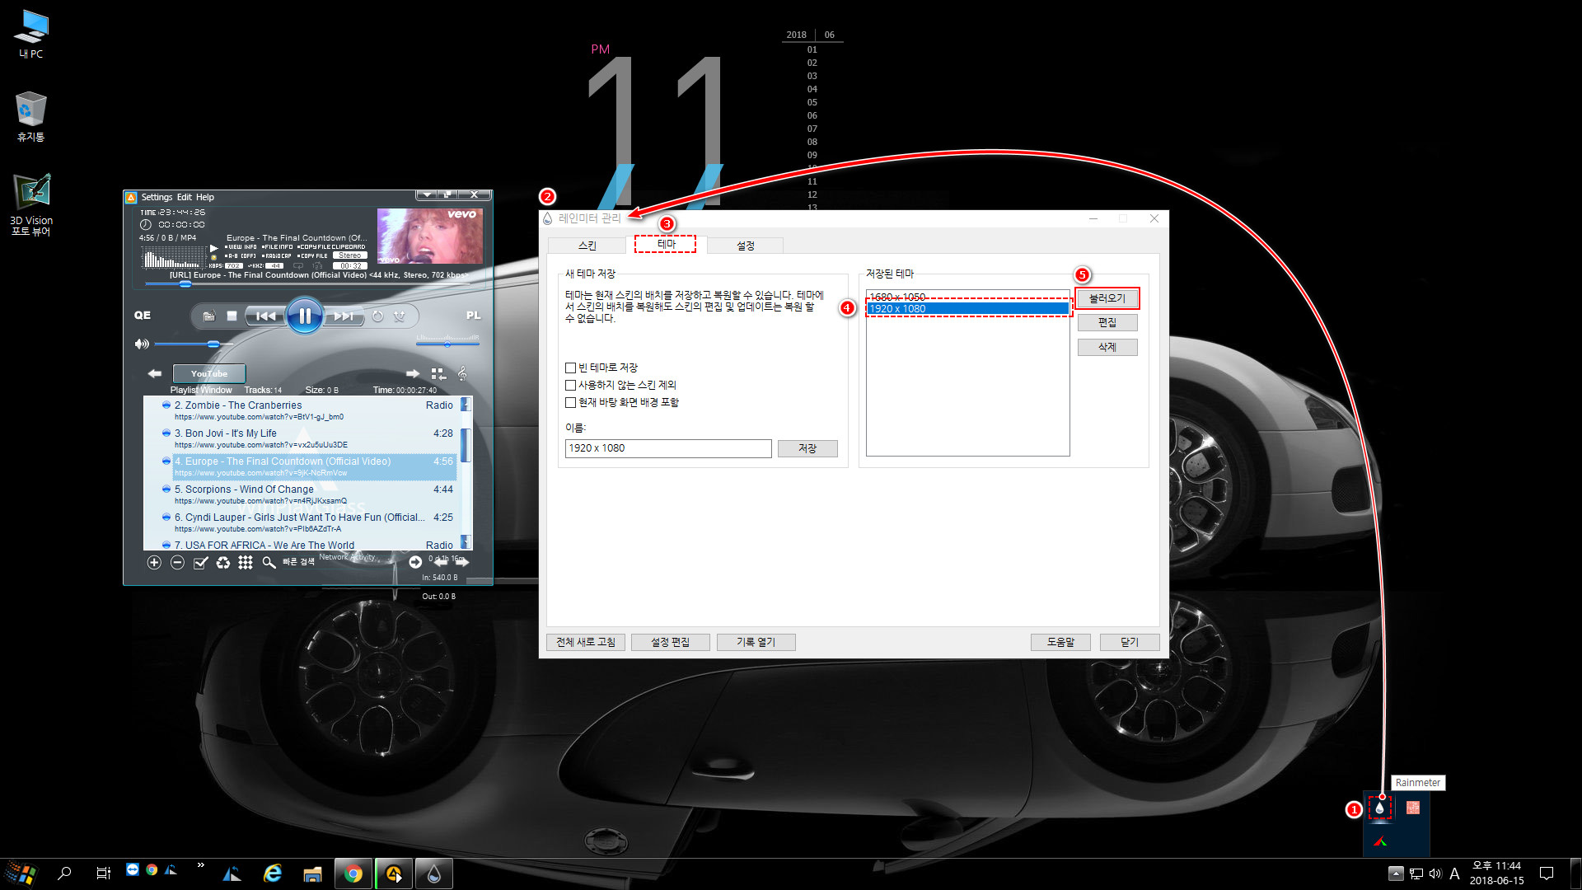Click the Stereo mode indicator

tap(350, 255)
